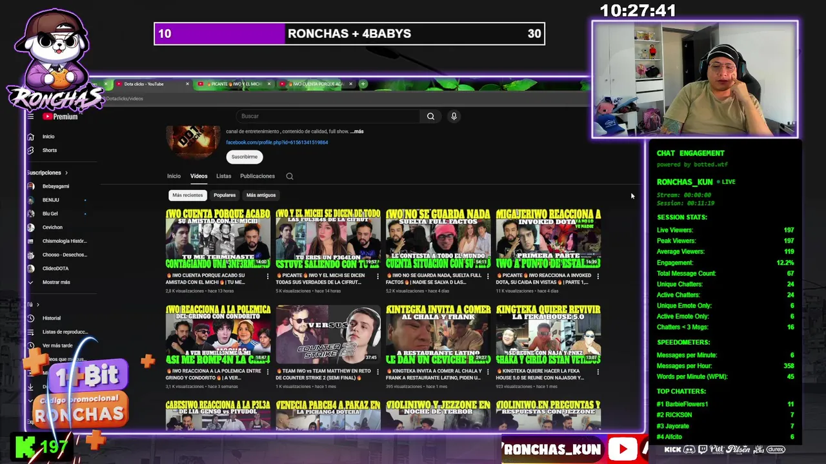Screen dimensions: 826x464
Task: Play IWO CUENTA PORQUE ACABO video thumbnail
Action: coord(218,239)
